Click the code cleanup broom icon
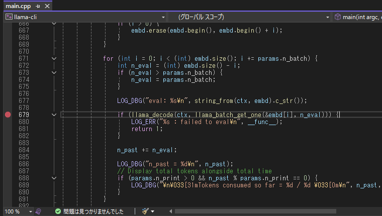The height and width of the screenshot is (216, 382). 145,211
